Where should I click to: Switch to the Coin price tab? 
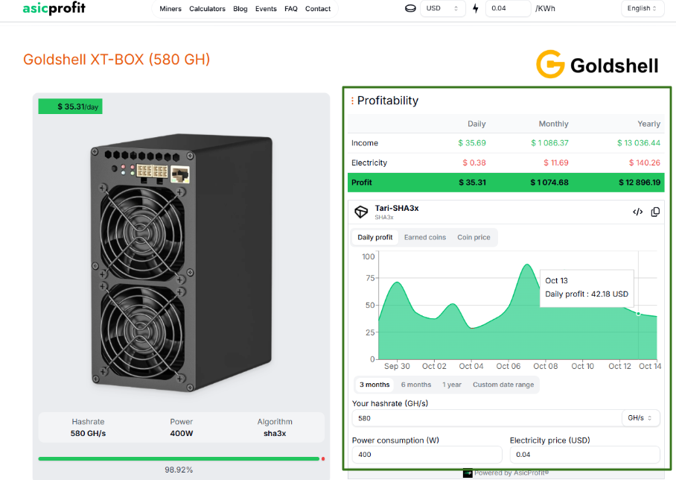click(x=473, y=238)
